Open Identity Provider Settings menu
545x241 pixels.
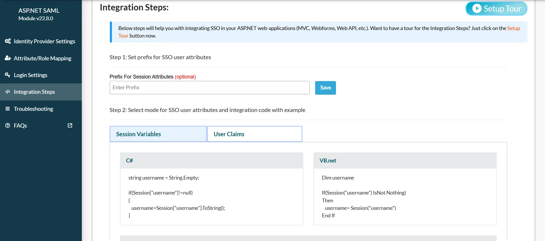tap(41, 41)
